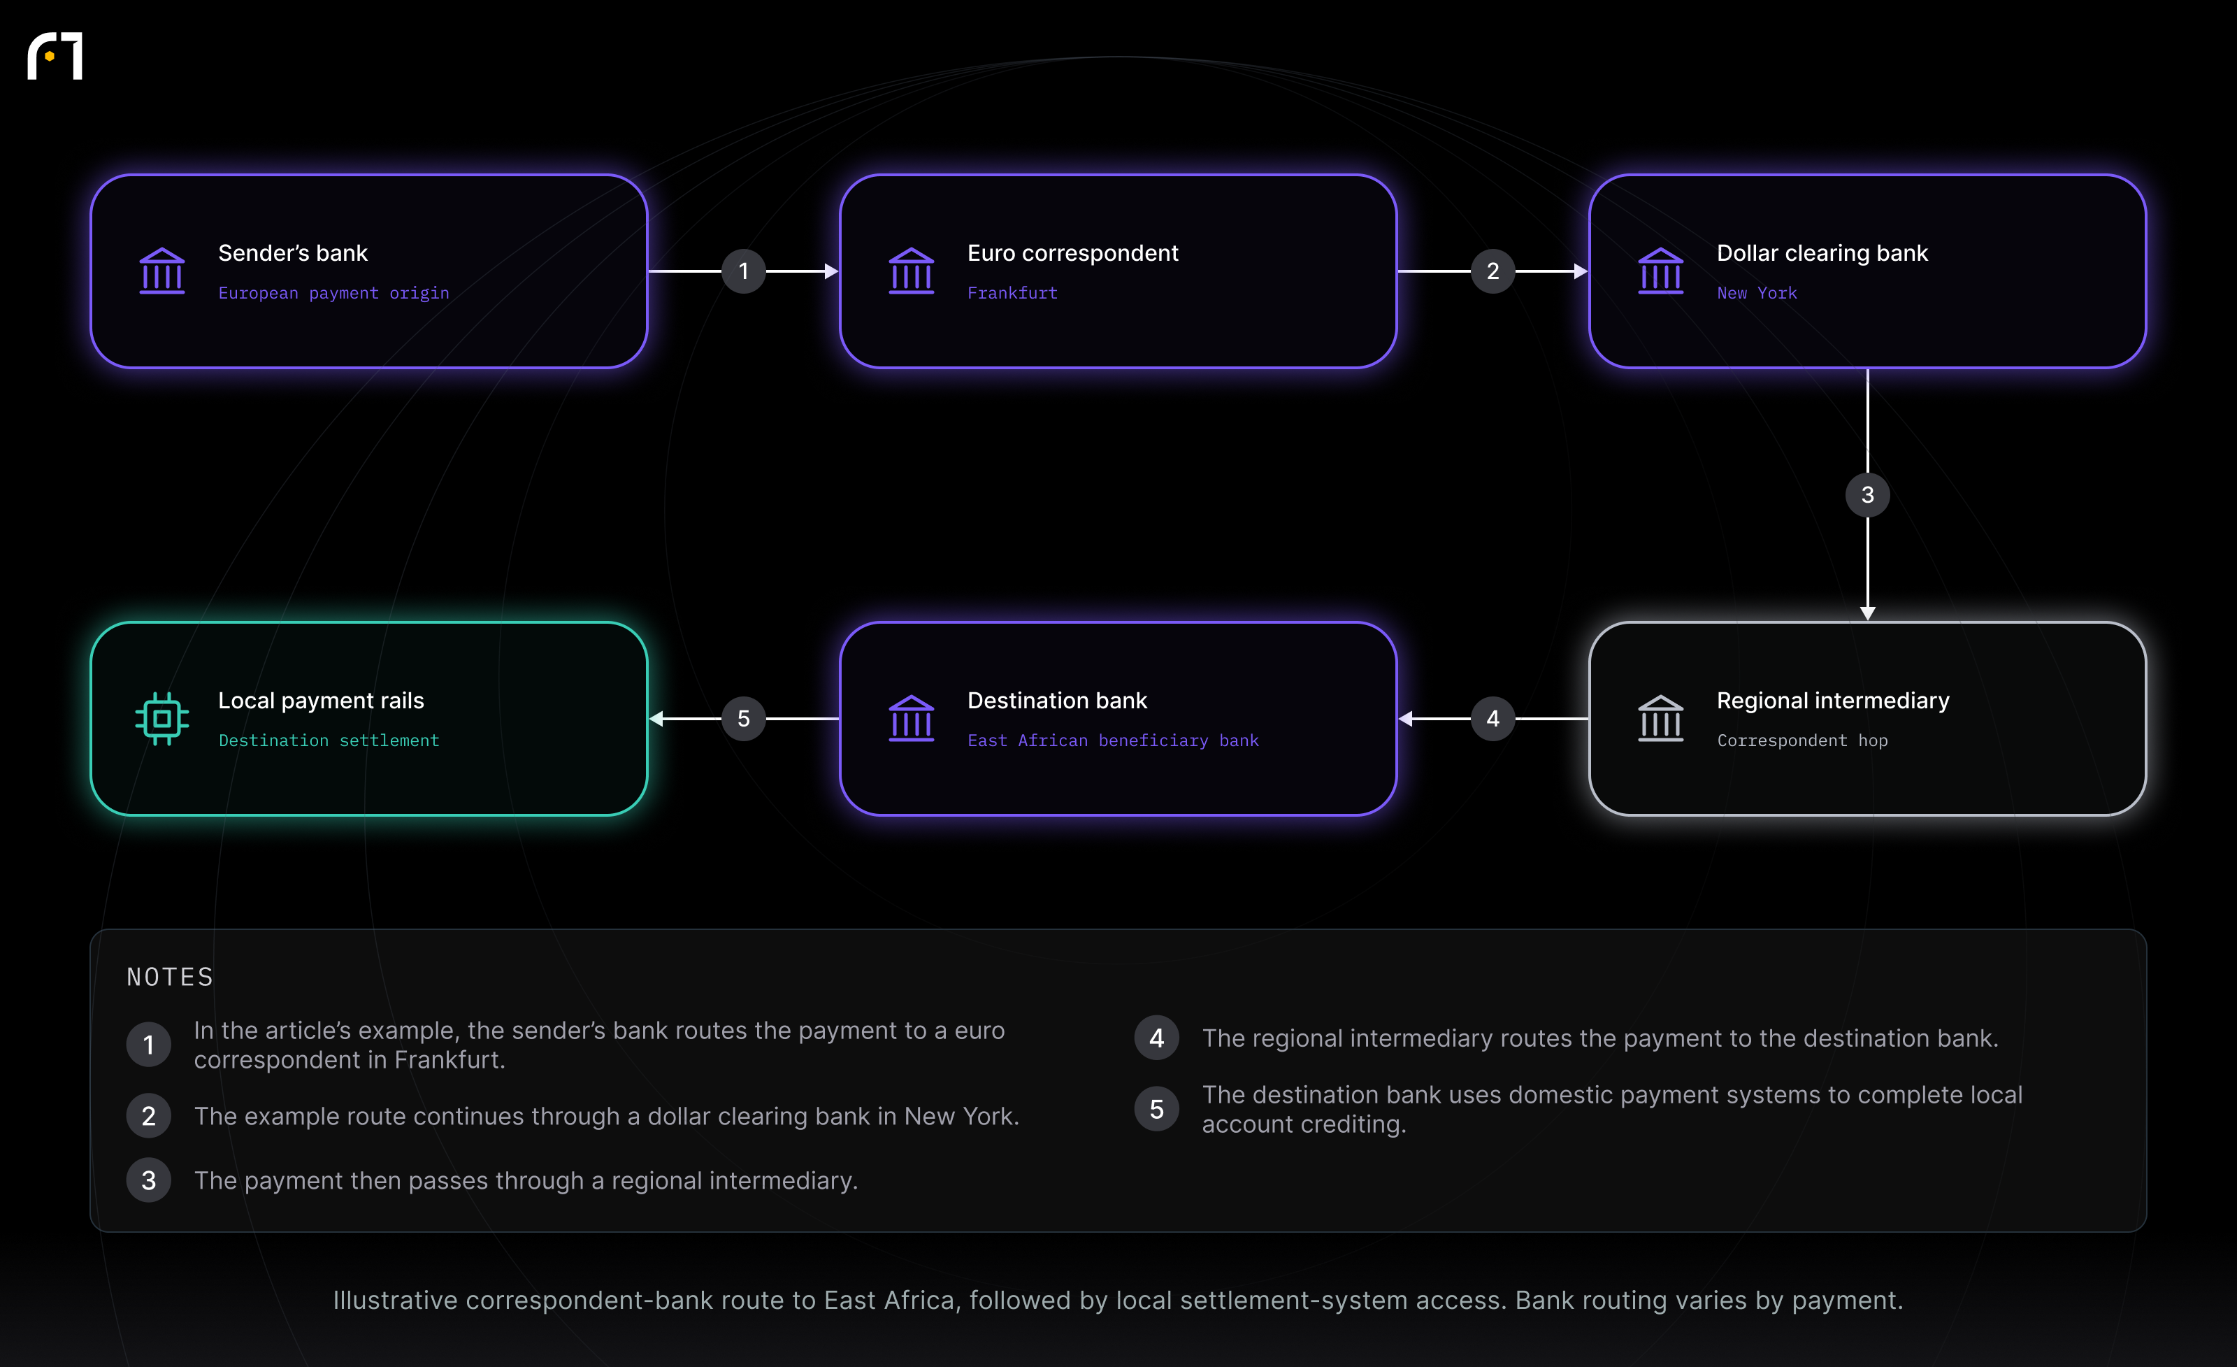Click the 'Illustrative correspondent-bank route' caption
Screen dimensions: 2237x1367
(1118, 1300)
